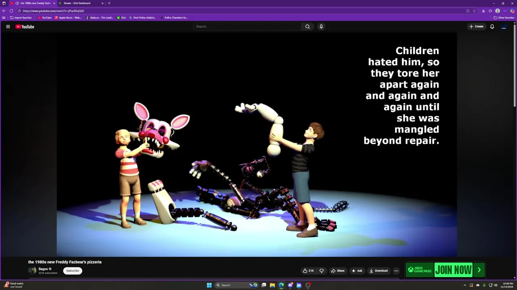Focus the YouTube search field
Screen dimensions: 517x290
[x=247, y=27]
